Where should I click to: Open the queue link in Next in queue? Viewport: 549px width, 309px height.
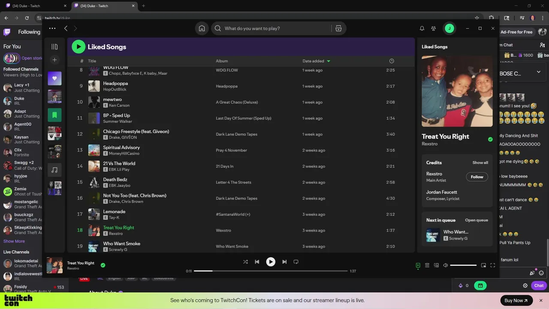click(477, 220)
